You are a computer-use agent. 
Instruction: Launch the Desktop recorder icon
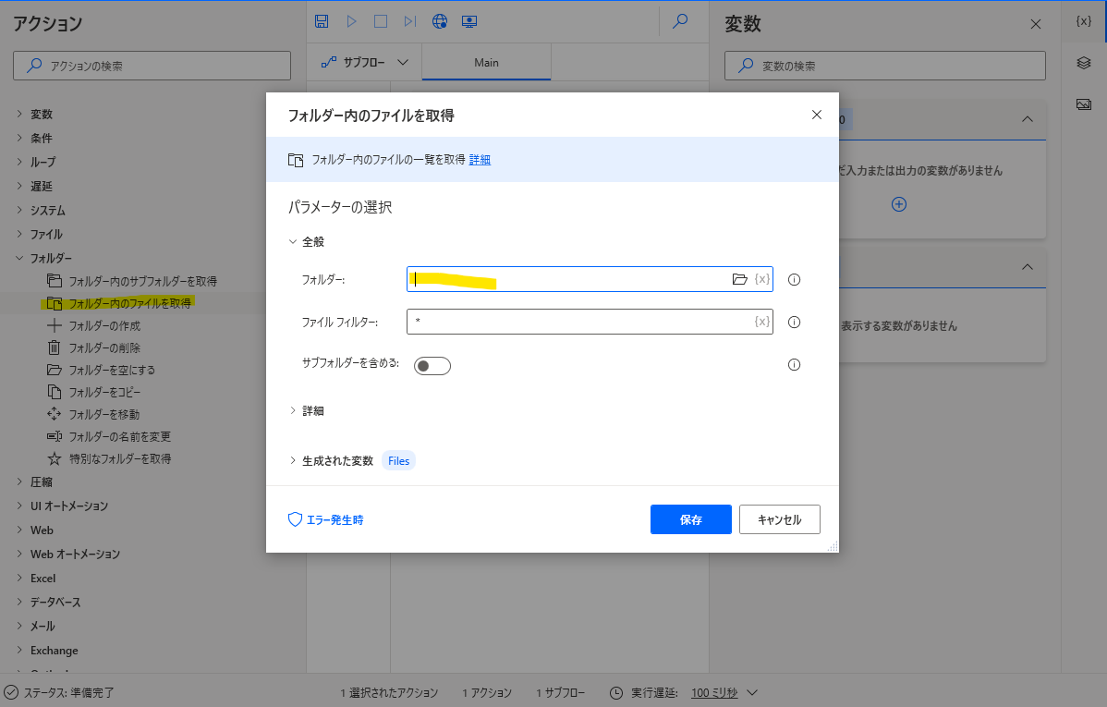[x=469, y=20]
